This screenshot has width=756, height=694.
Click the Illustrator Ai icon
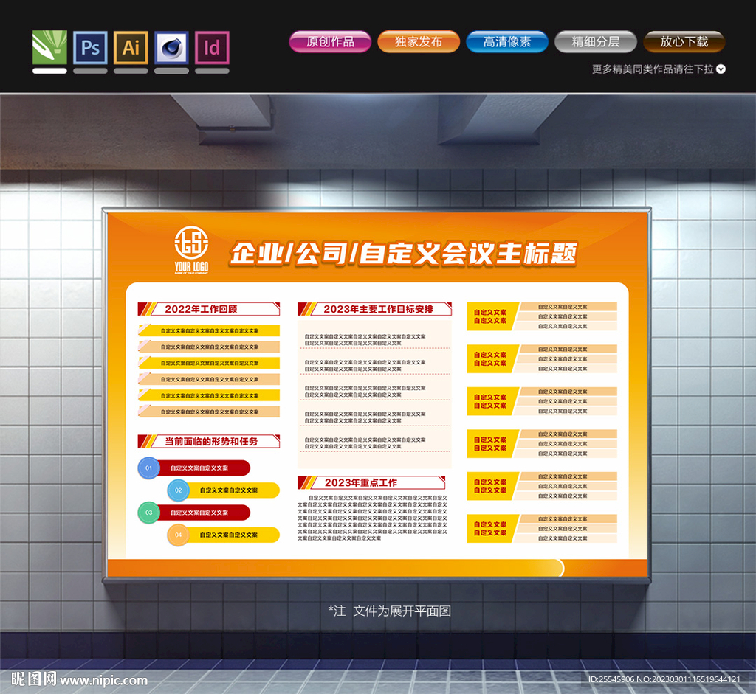131,48
